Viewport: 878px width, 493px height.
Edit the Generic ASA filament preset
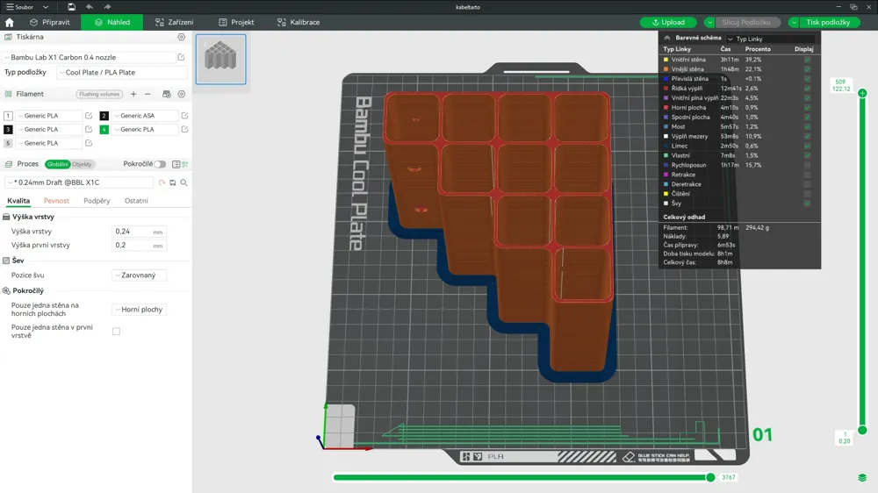(x=184, y=116)
